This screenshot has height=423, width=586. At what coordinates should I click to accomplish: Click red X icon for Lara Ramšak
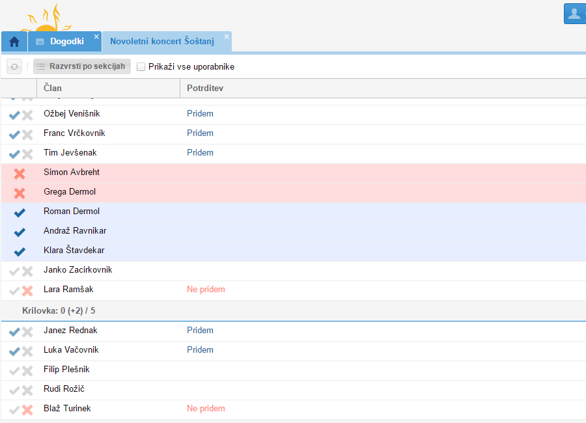point(27,291)
